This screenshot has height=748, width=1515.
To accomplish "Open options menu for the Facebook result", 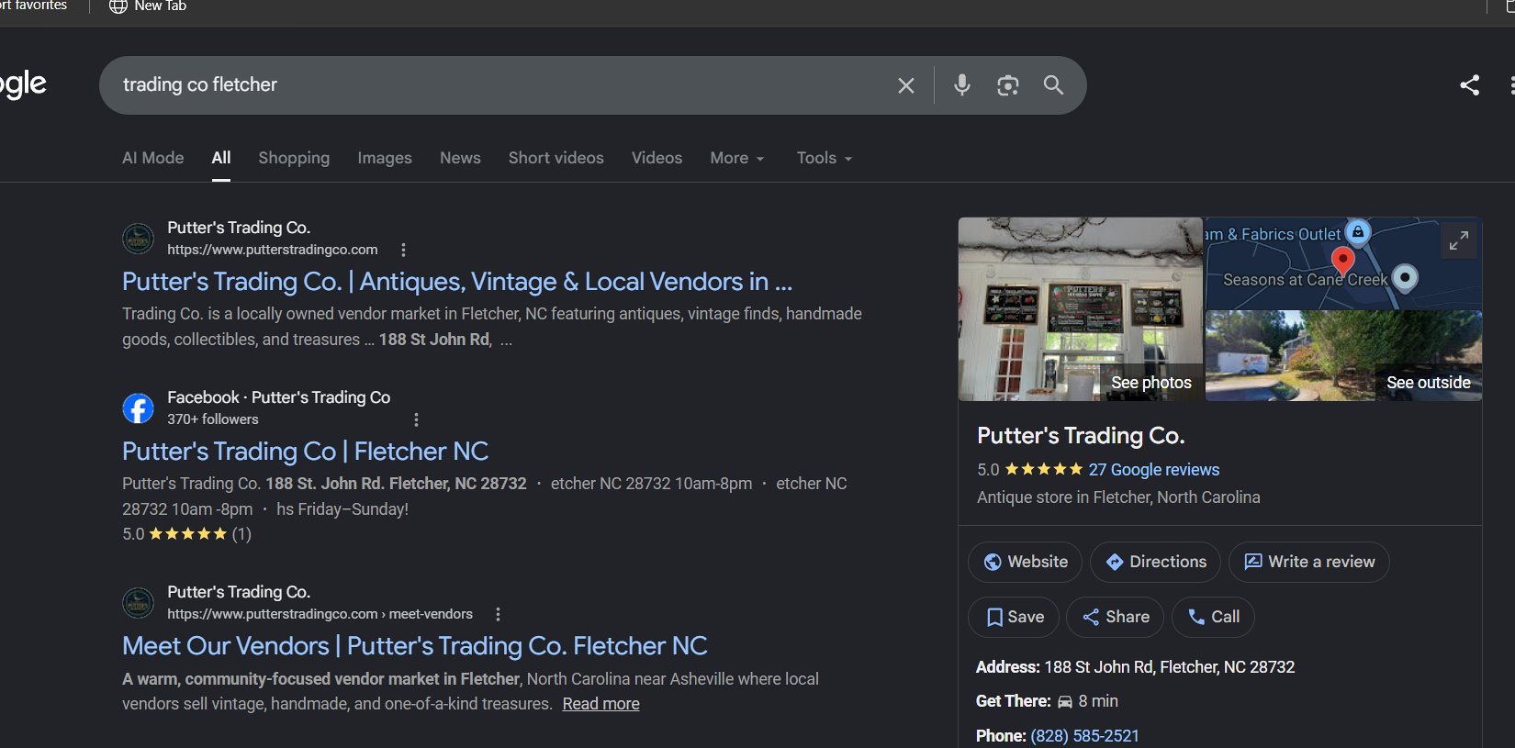I will click(x=416, y=419).
